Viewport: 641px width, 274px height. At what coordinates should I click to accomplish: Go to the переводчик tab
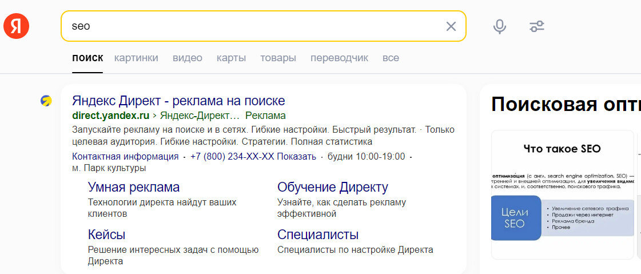coord(339,58)
